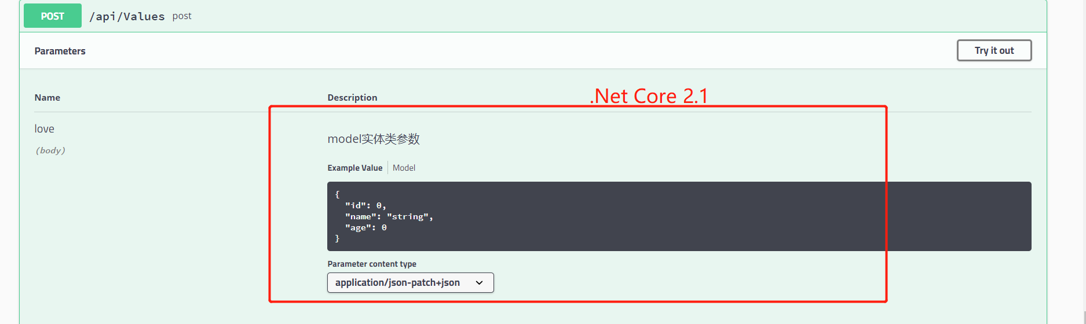Select the Example Value tab

355,168
